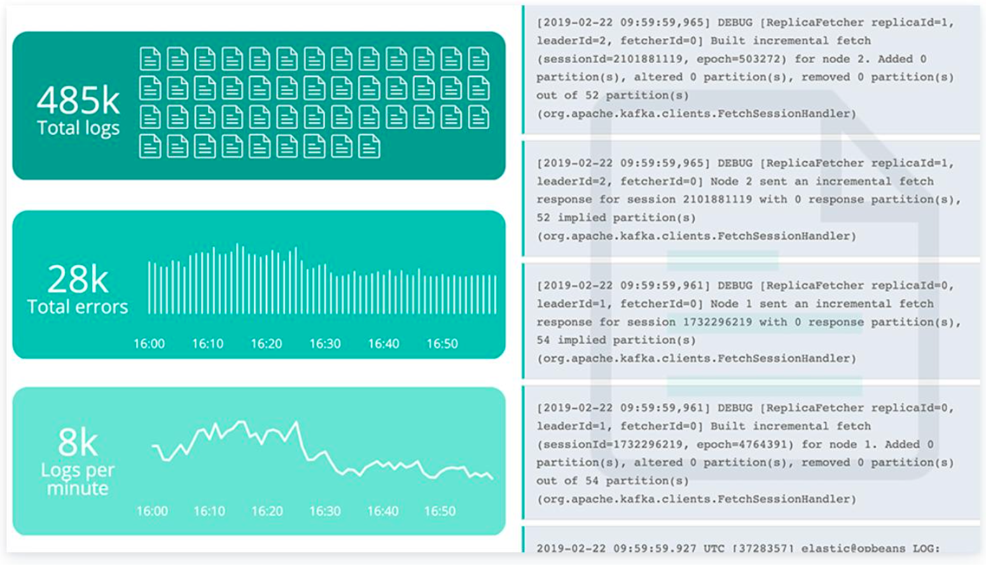Click the peak of the logs per minute line
This screenshot has width=986, height=566.
click(x=241, y=421)
